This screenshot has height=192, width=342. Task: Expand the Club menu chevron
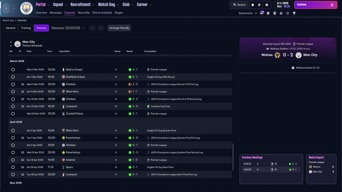132,5
